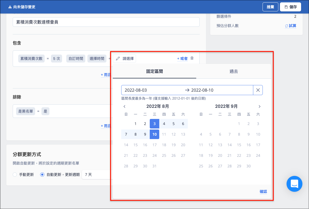Screen dimensions: 309x209
Task: Open the 是黑名單 condition chip
Action: coord(26,111)
